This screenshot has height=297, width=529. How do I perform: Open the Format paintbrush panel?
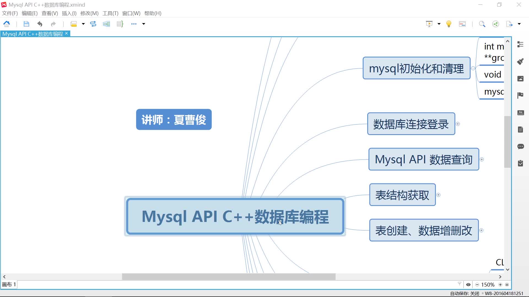tap(520, 61)
